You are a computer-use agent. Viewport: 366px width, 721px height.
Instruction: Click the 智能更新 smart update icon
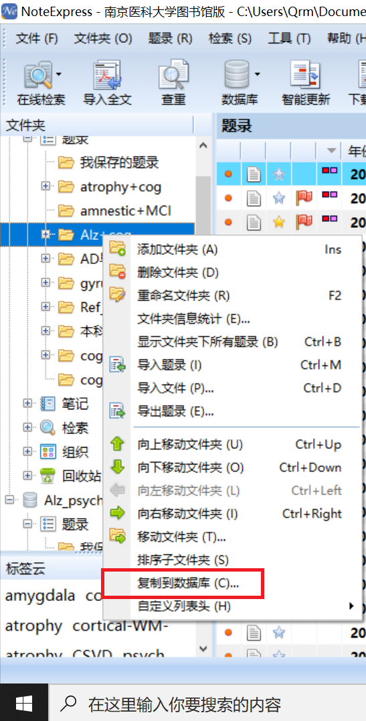click(305, 82)
